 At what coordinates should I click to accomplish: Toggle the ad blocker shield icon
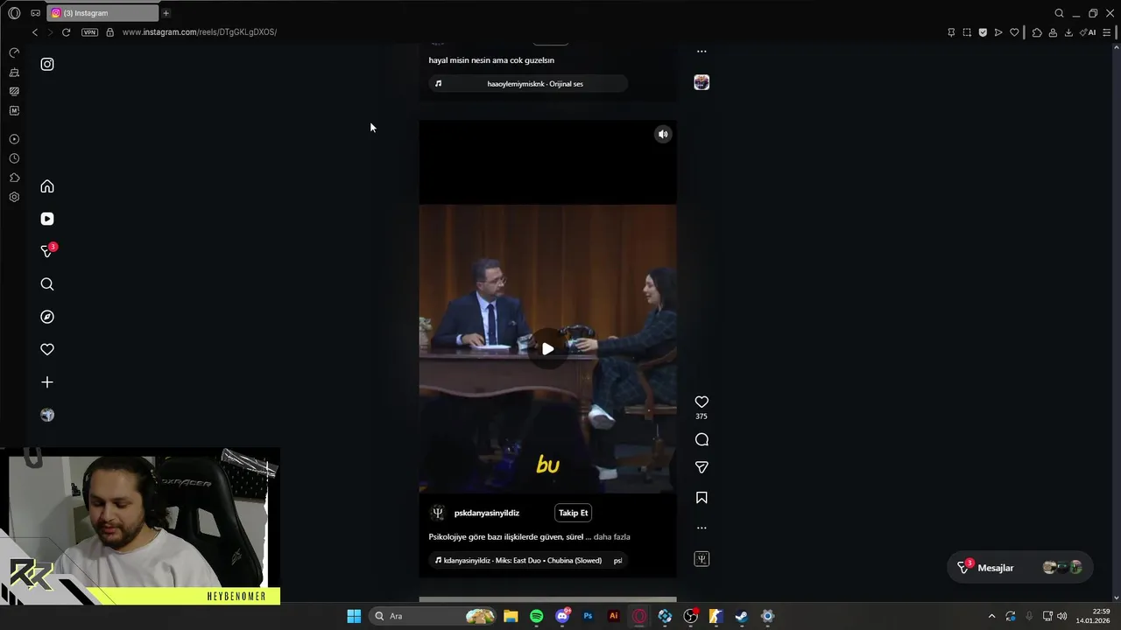click(983, 32)
